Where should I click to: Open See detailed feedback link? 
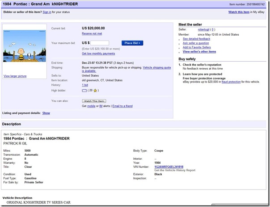pos(197,39)
